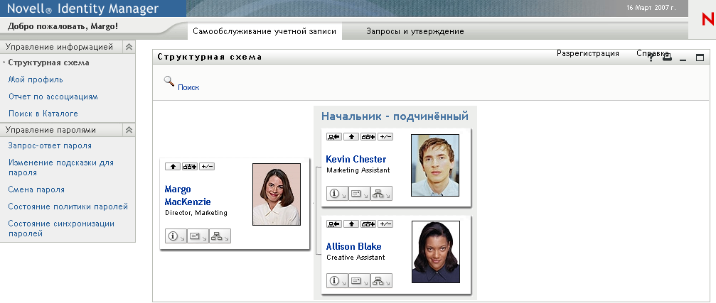Click the Novell N logo
The width and height of the screenshot is (716, 303).
click(x=708, y=20)
